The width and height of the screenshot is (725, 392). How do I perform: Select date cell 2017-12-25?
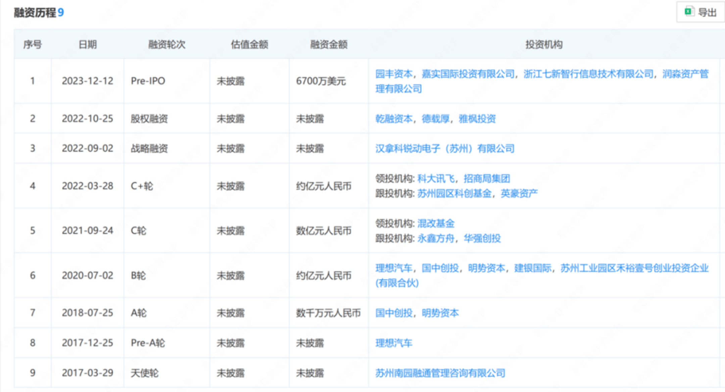(88, 343)
